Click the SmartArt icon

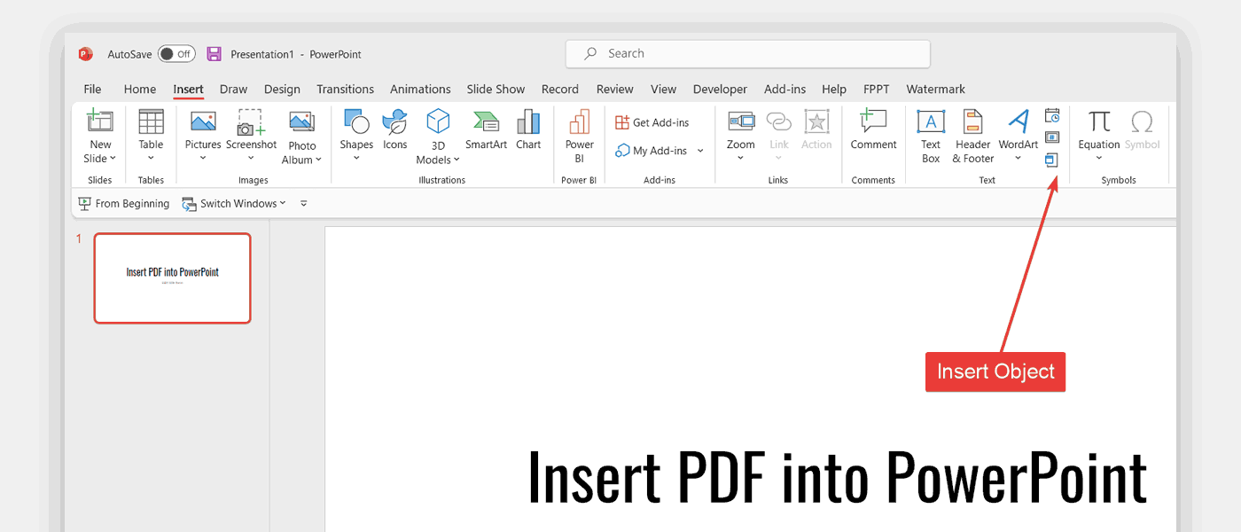pos(486,130)
